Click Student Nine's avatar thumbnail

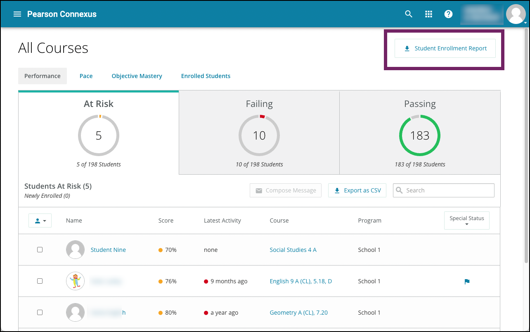click(x=76, y=250)
